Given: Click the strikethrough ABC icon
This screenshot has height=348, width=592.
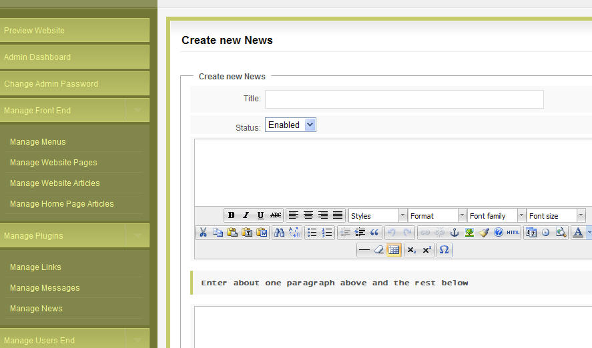Looking at the screenshot, I should 276,215.
